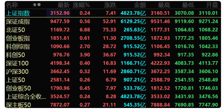Click change value 75.33 for 北证50

[x=110, y=30]
